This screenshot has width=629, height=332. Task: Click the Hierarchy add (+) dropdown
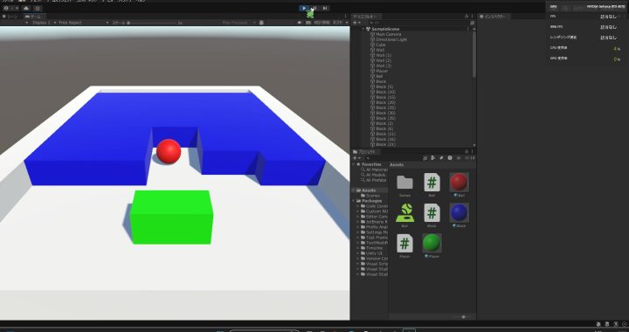[356, 23]
